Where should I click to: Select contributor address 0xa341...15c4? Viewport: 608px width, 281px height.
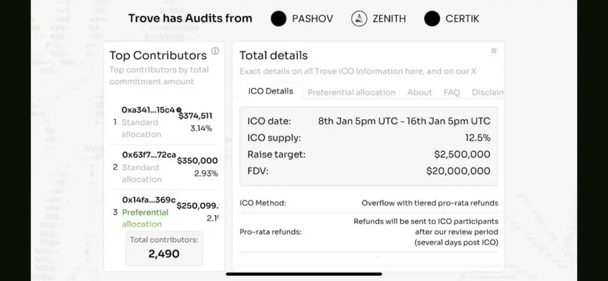148,110
